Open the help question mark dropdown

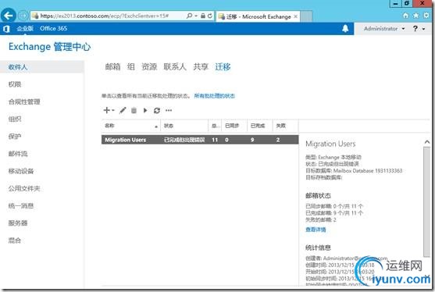[419, 29]
